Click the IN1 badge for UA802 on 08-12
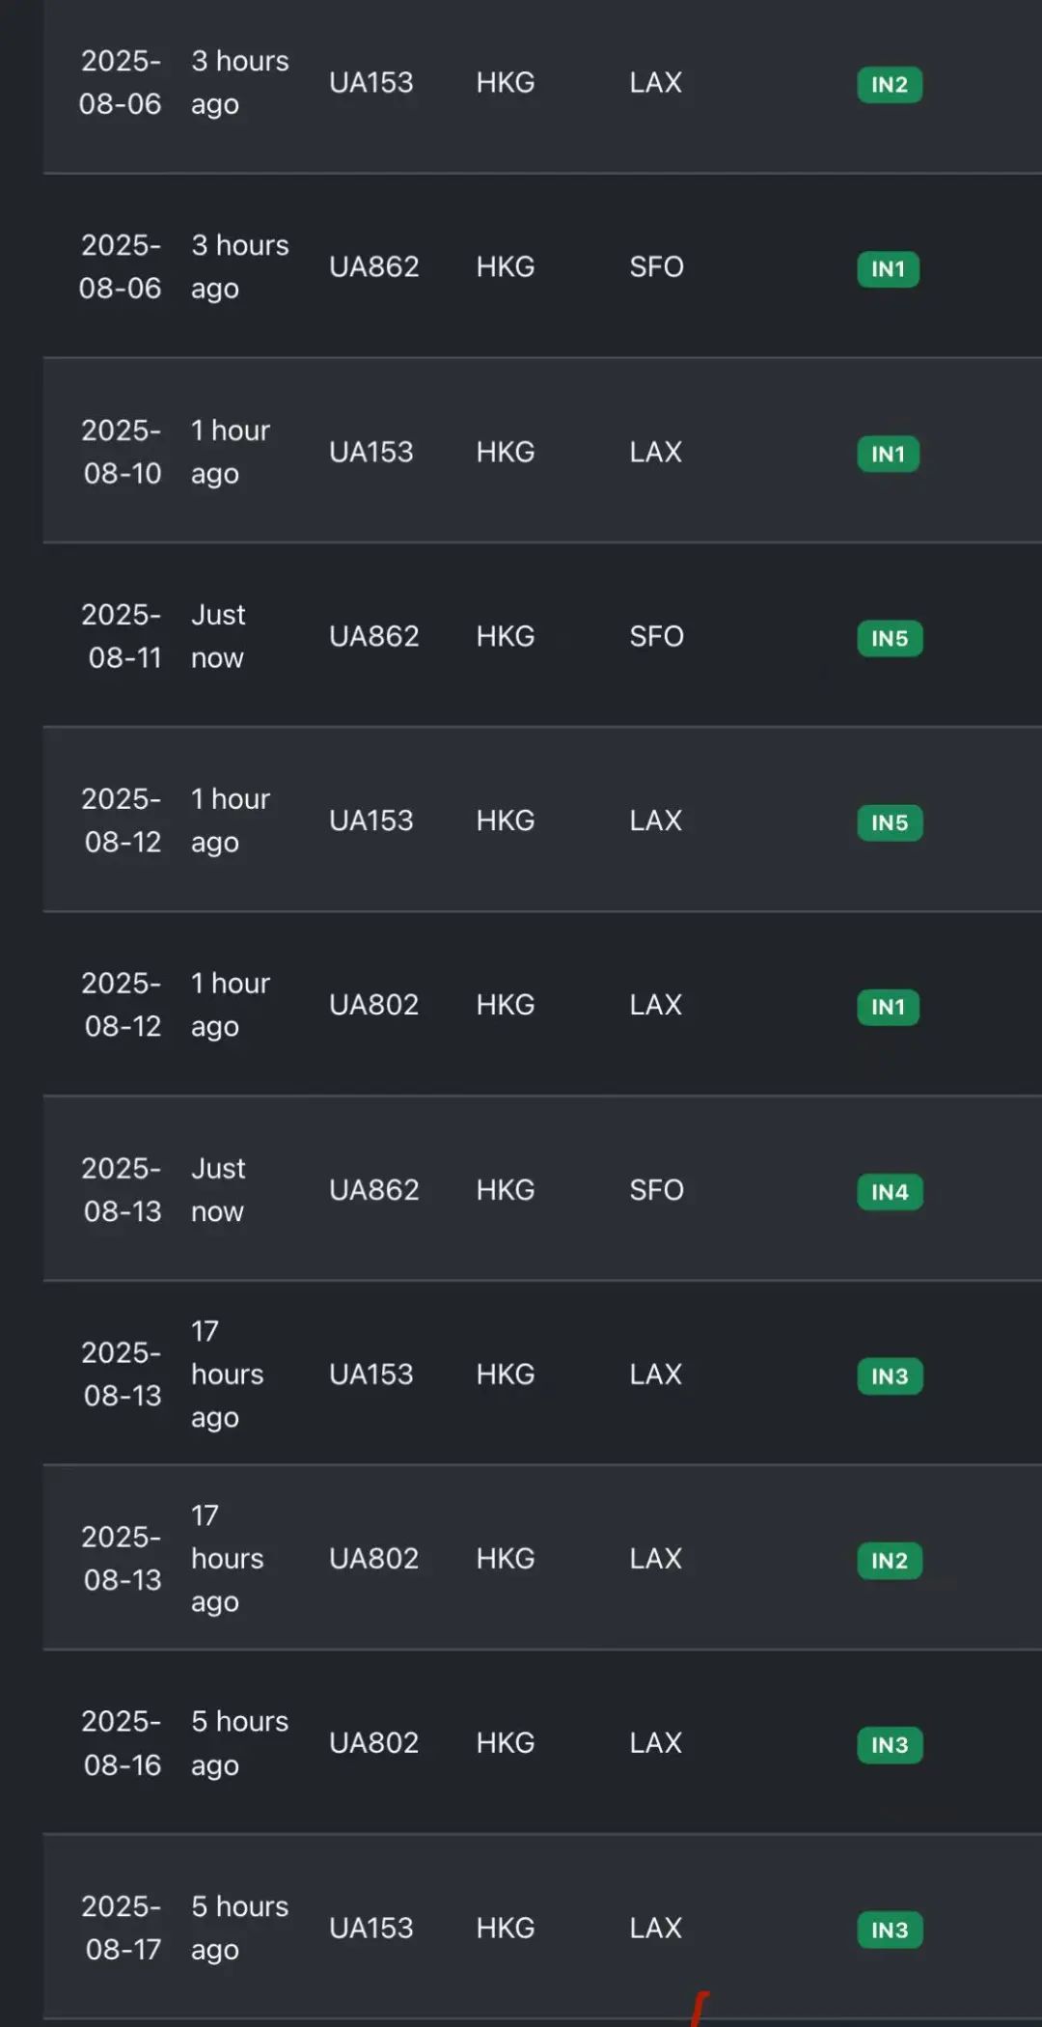 click(x=888, y=1007)
